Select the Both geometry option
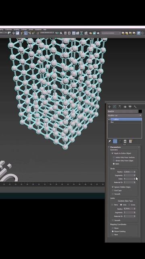 pyautogui.click(x=114, y=164)
